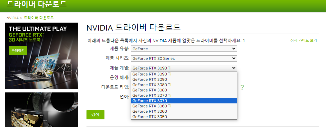Click the NVIDIA breadcrumb link
Screen dimensions: 326x127
13,18
